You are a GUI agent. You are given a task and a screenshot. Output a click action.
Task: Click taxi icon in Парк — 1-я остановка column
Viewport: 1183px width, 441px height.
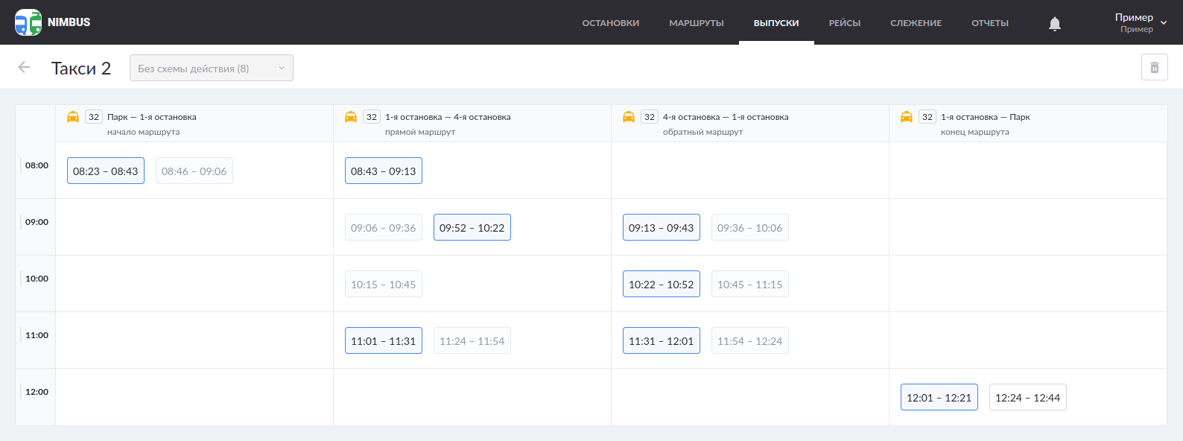(x=73, y=117)
